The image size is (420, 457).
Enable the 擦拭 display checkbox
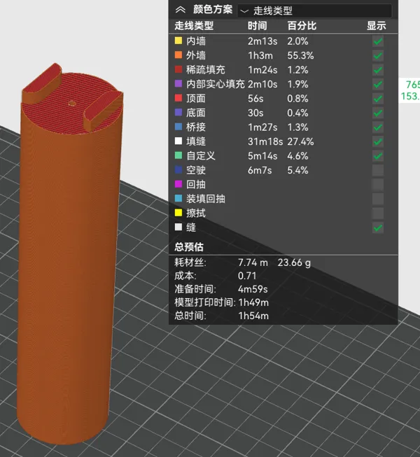tap(378, 213)
